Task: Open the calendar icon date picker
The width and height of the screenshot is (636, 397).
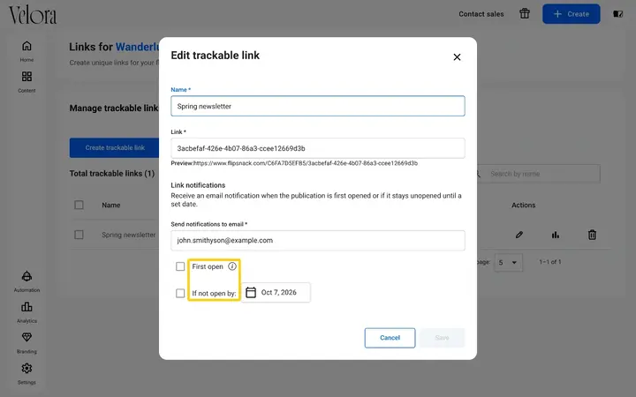Action: click(x=251, y=292)
